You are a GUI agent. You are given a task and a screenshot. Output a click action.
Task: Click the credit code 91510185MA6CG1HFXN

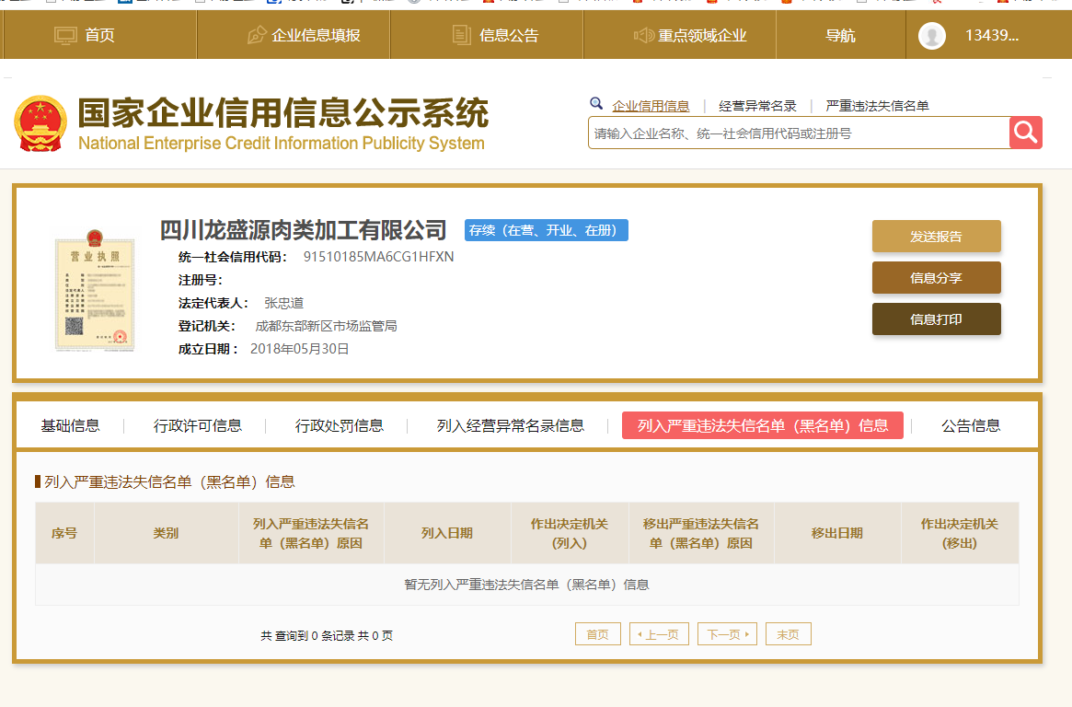pyautogui.click(x=379, y=257)
